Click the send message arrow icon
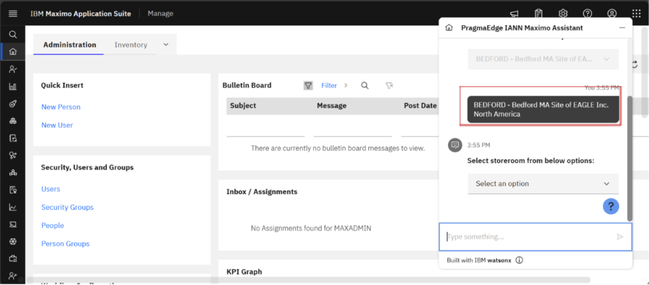This screenshot has width=649, height=285. (x=620, y=237)
